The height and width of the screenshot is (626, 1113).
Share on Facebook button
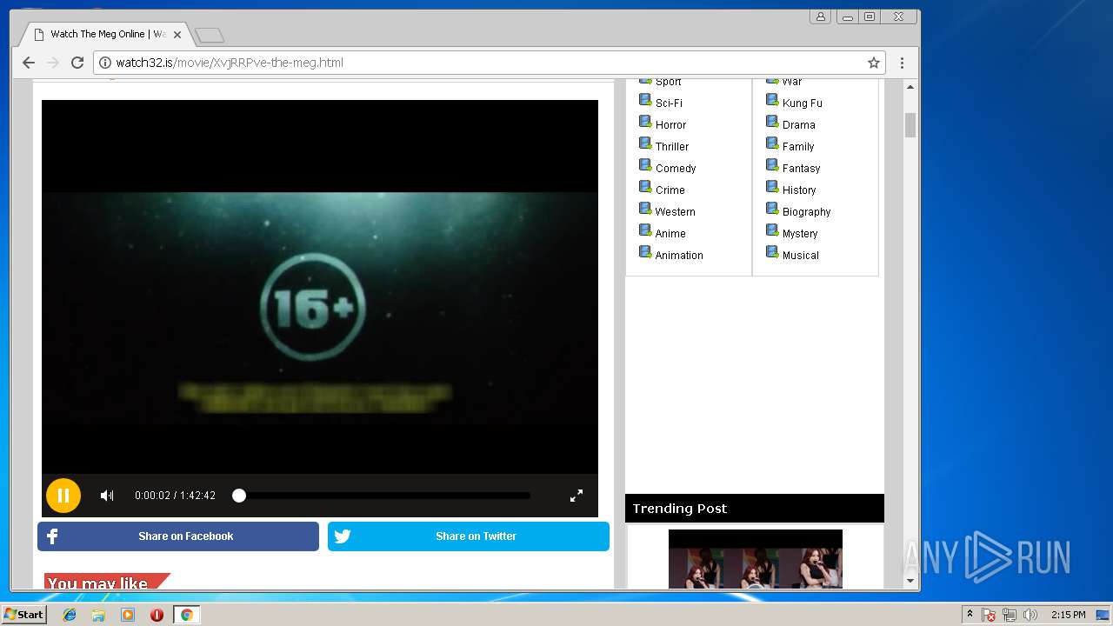(x=178, y=536)
